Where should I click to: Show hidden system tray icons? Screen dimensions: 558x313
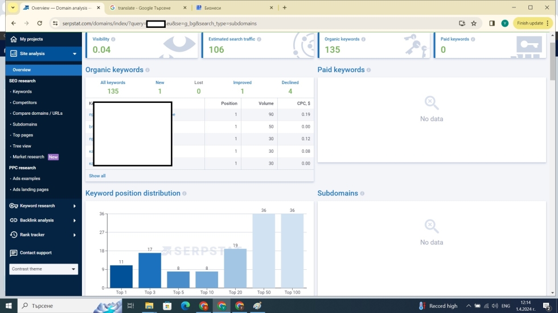point(468,306)
